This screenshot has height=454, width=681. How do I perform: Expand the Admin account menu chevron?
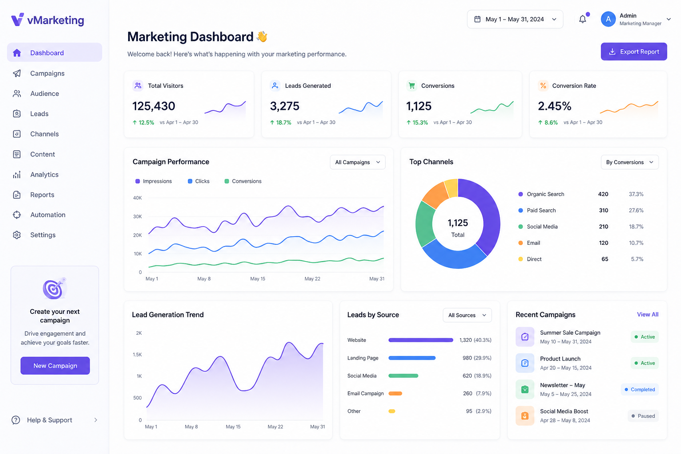669,19
